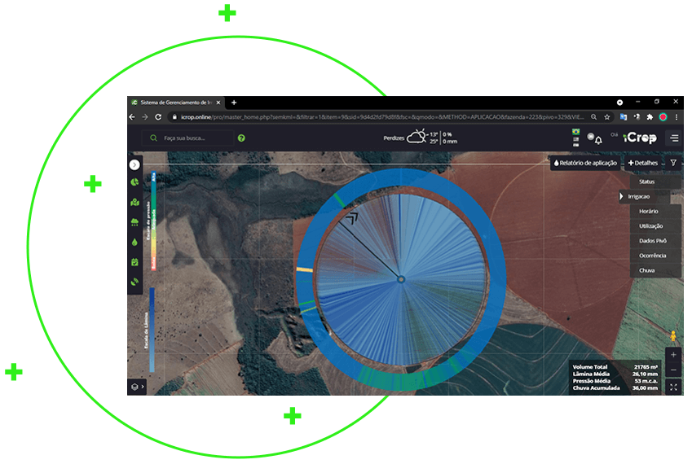Open a new browser tab with plus
The image size is (692, 464).
pos(234,103)
